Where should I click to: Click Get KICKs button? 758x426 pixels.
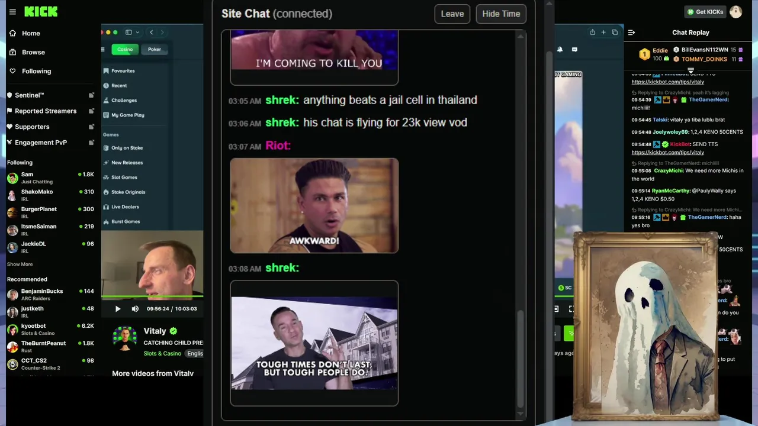pyautogui.click(x=705, y=12)
